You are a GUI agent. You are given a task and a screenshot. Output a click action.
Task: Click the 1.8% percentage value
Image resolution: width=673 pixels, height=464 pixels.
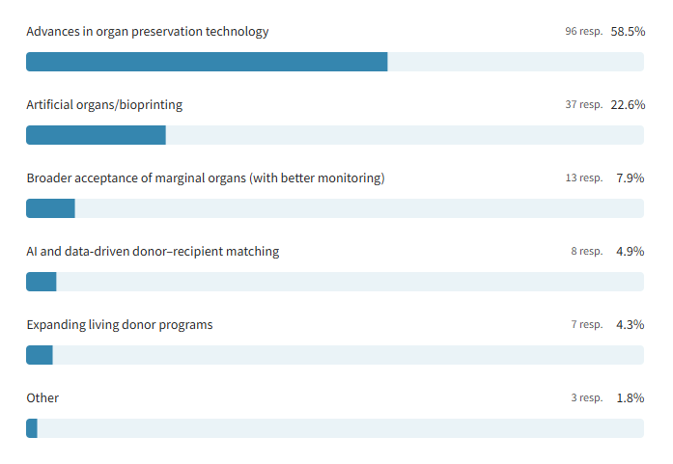[631, 398]
